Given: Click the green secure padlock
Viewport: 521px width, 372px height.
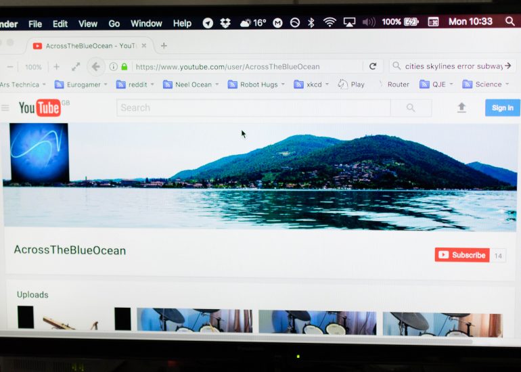Looking at the screenshot, I should [124, 67].
